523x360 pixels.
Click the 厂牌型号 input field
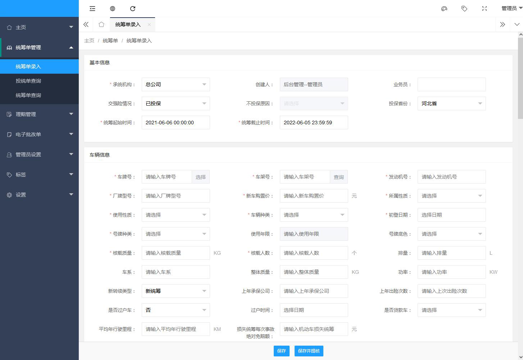pyautogui.click(x=176, y=196)
